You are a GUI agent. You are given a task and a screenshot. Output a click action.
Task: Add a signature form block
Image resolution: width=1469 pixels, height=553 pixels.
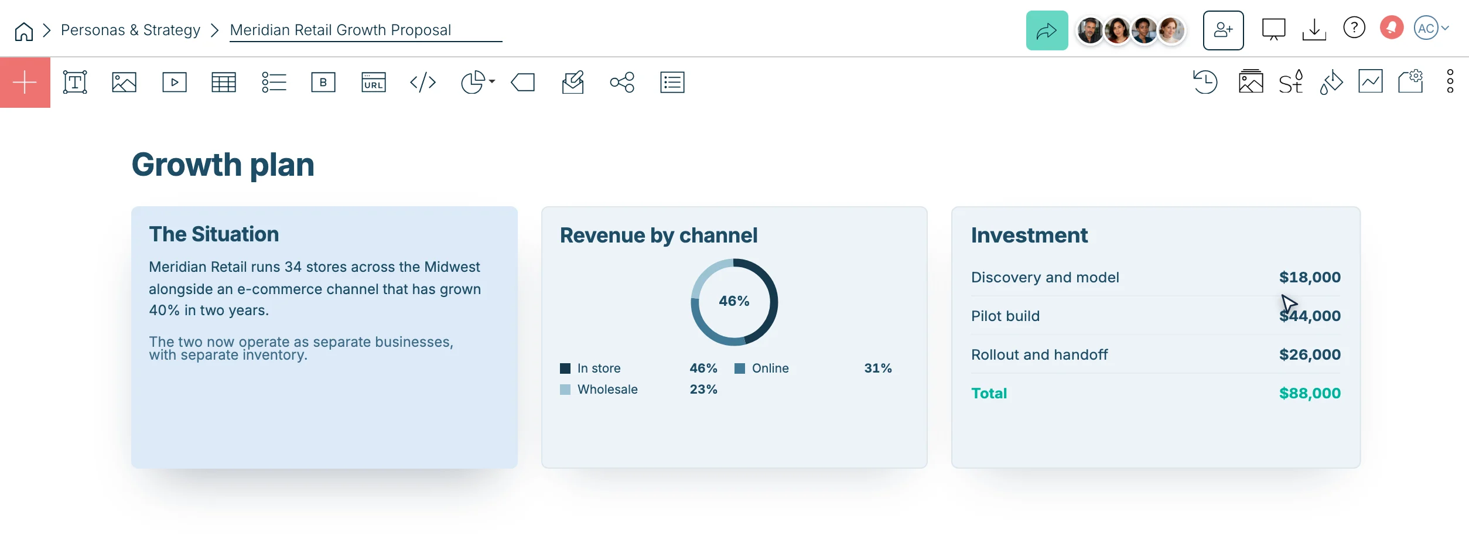[573, 83]
